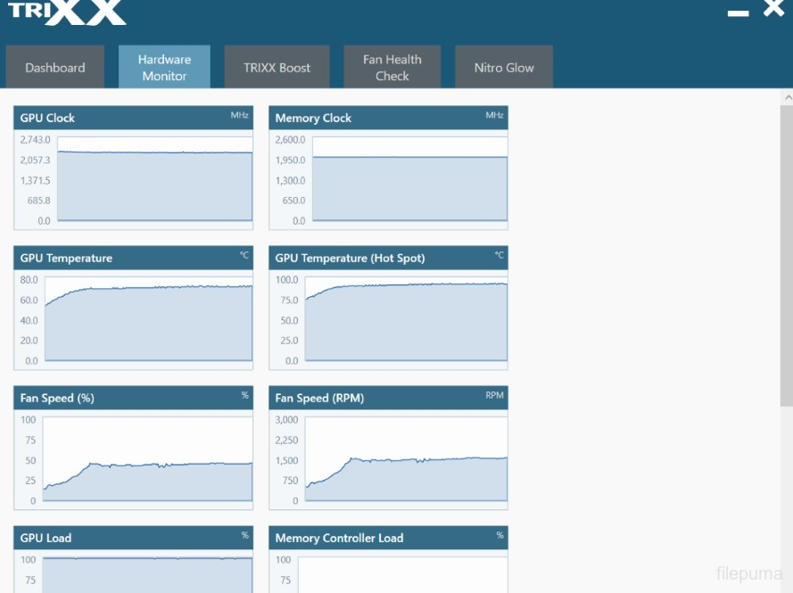Click the filepuma watermark text
Screen dimensions: 793x593
[x=748, y=573]
